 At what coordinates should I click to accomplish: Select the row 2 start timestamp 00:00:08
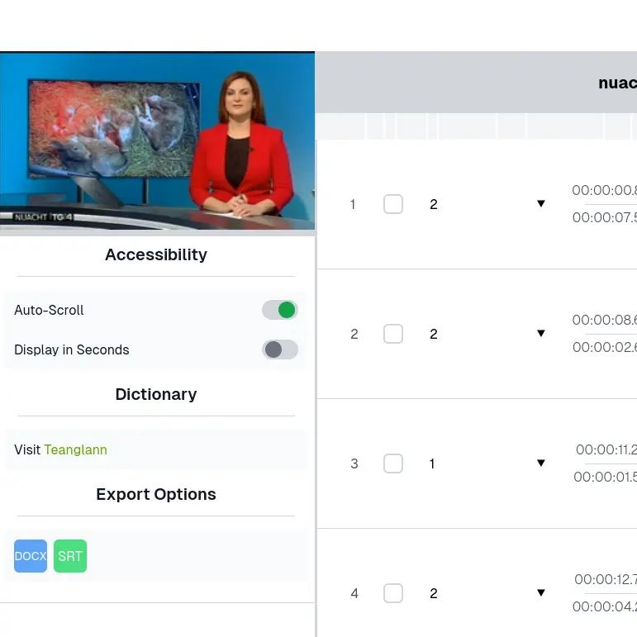coord(604,320)
